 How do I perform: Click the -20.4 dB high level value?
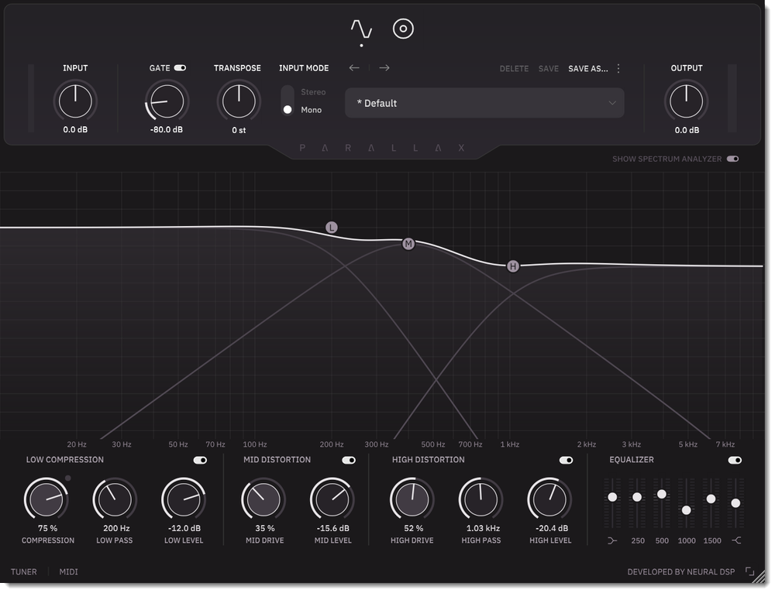click(x=552, y=528)
